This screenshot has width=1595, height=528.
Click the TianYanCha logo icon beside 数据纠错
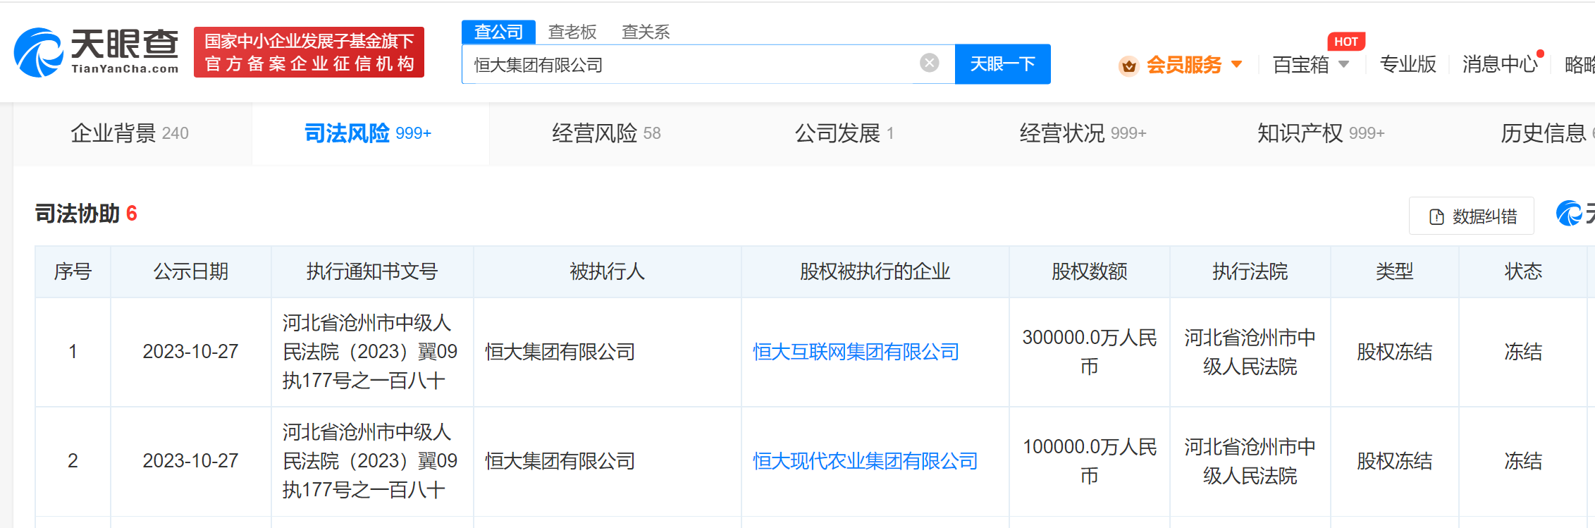(x=1570, y=214)
